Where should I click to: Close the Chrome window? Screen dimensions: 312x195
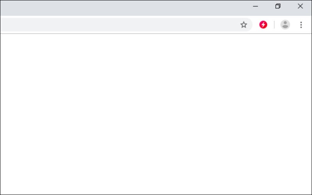(x=300, y=6)
